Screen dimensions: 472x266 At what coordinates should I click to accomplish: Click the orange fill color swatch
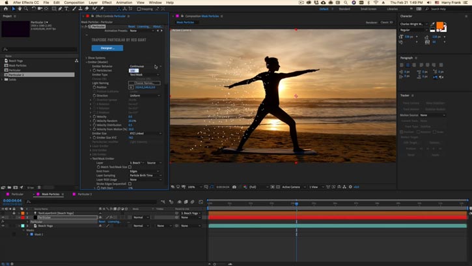(x=440, y=25)
